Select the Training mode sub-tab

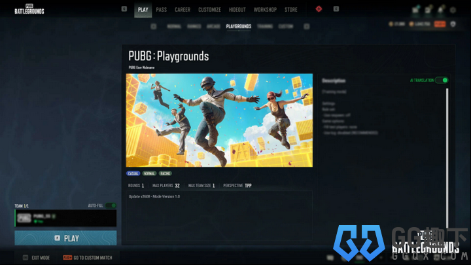click(265, 26)
